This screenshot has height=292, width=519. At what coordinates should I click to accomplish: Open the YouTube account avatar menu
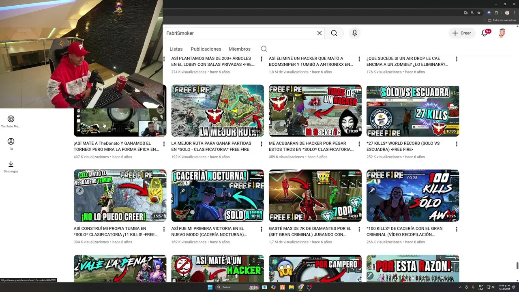pyautogui.click(x=502, y=33)
